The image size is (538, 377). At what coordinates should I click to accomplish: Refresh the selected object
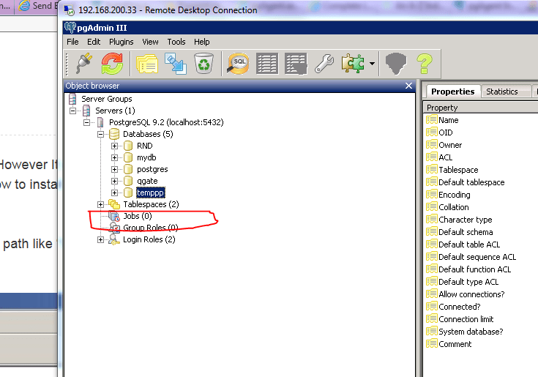112,64
